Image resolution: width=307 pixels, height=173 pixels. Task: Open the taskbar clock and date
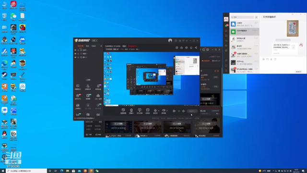[296, 171]
